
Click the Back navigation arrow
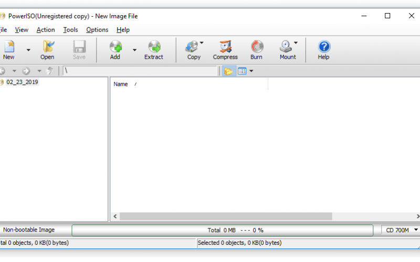(3, 71)
